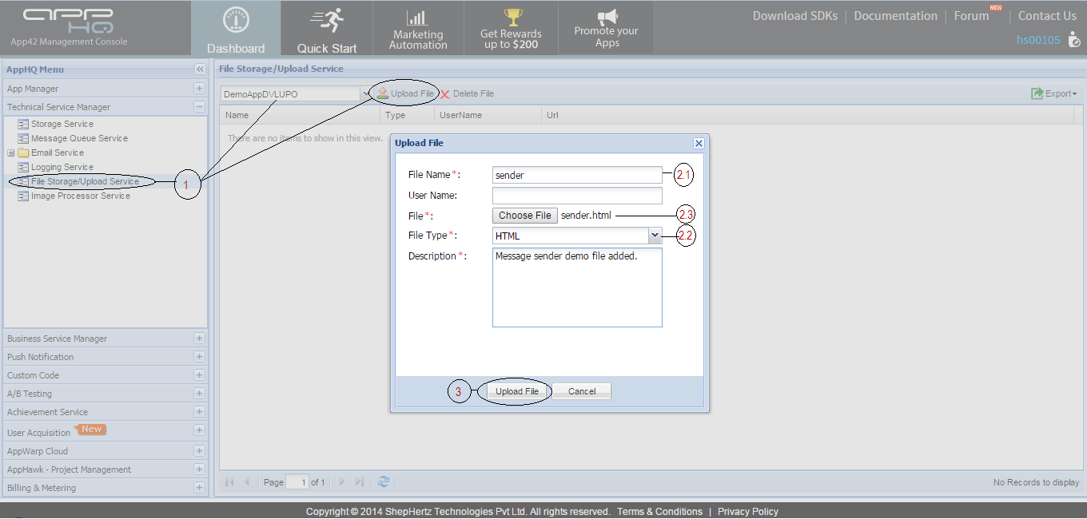Click the refresh icon in pagination bar
Image resolution: width=1087 pixels, height=519 pixels.
(384, 481)
